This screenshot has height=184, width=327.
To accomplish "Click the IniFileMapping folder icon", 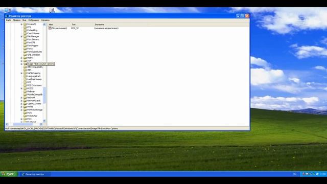I will 25,73.
